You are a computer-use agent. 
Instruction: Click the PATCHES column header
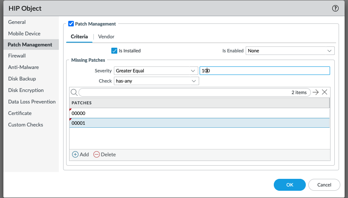(x=199, y=103)
